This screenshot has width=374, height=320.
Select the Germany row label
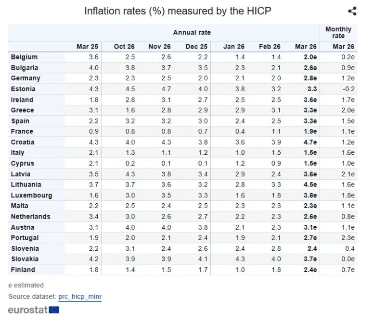(26, 78)
